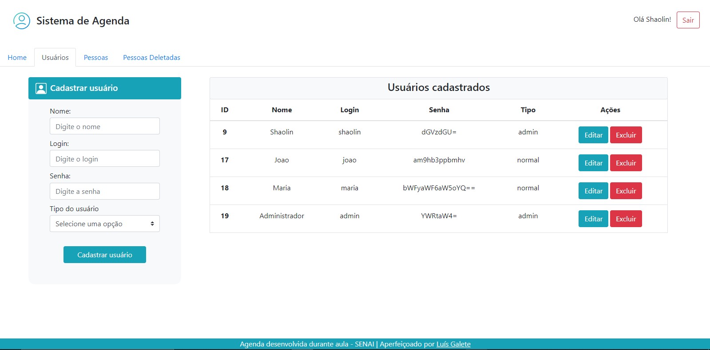The height and width of the screenshot is (350, 710).
Task: Click the Senha column header
Action: [x=439, y=110]
